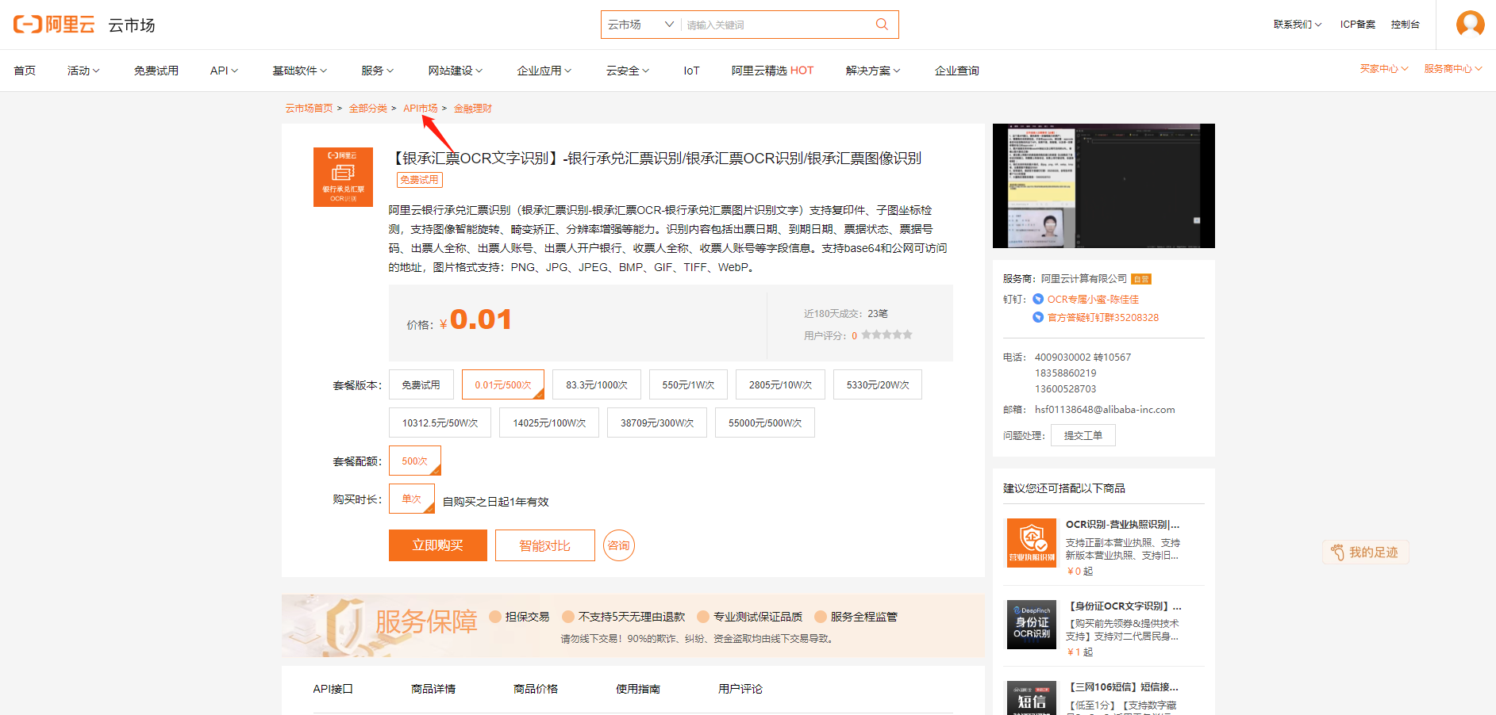1496x715 pixels.
Task: Select the 免费试用 package version
Action: pos(421,384)
